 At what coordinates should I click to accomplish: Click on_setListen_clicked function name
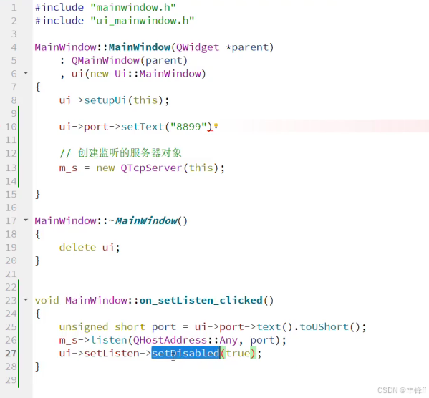[201, 301]
